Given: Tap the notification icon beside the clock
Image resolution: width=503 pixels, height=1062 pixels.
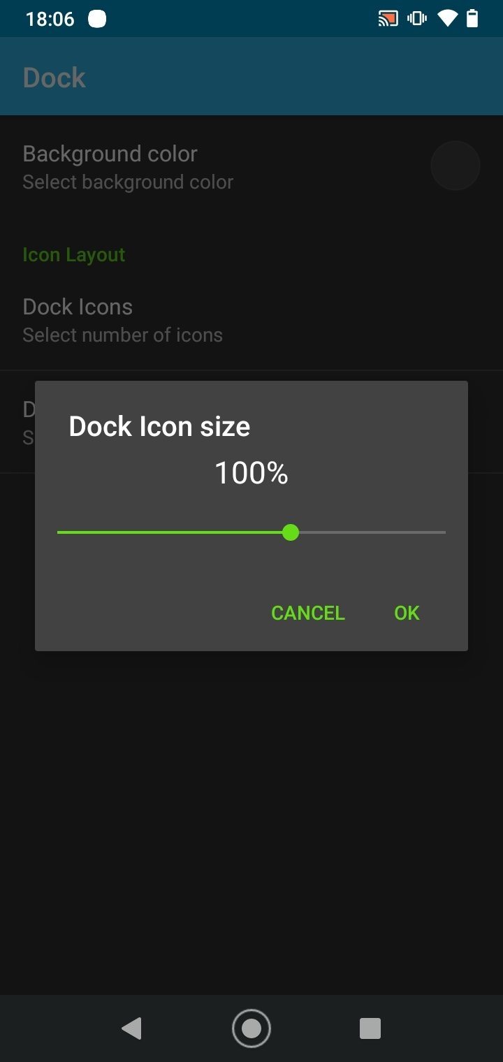Looking at the screenshot, I should pos(97,19).
